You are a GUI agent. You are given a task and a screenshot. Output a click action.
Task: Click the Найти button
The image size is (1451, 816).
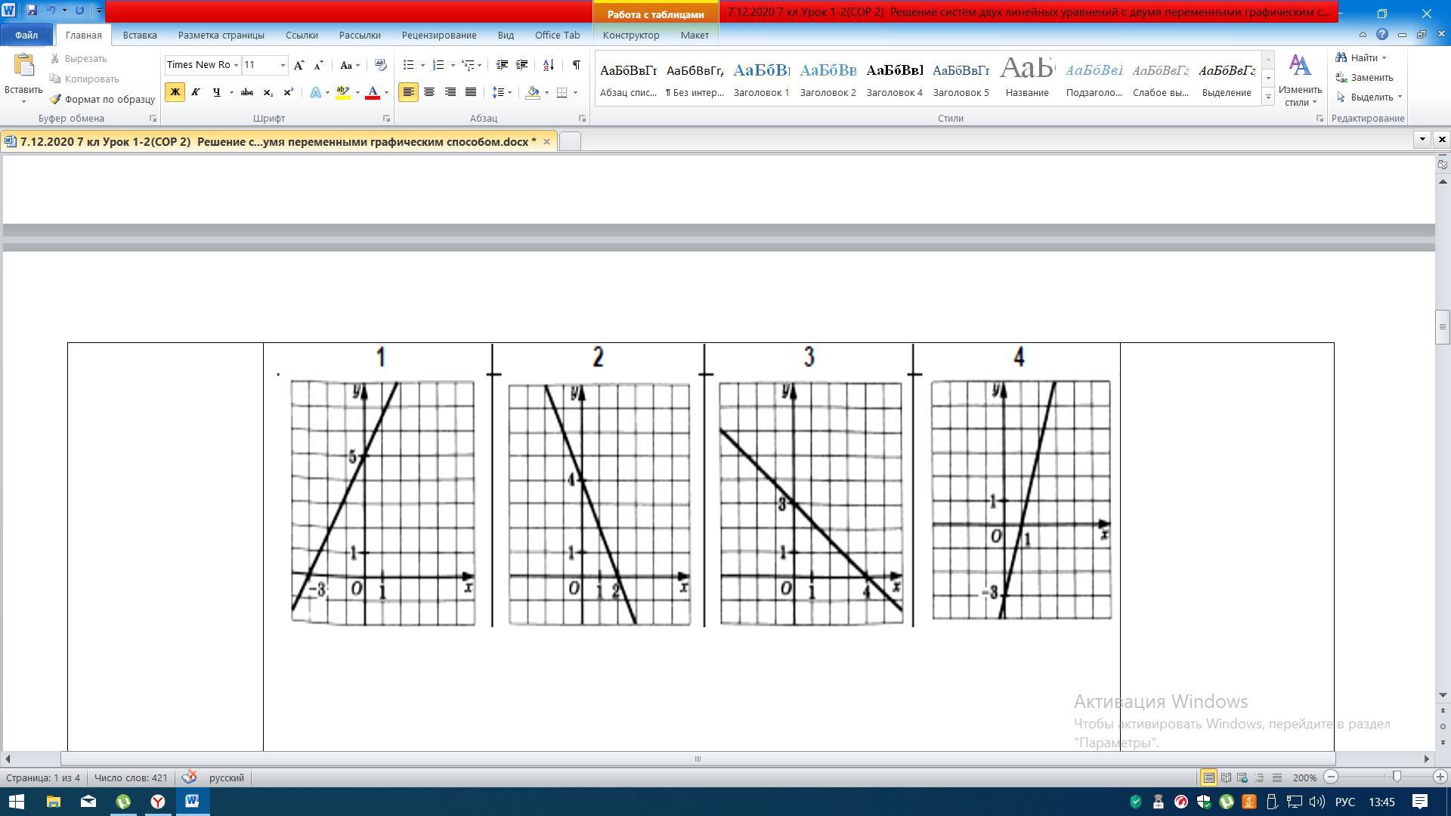click(x=1363, y=57)
